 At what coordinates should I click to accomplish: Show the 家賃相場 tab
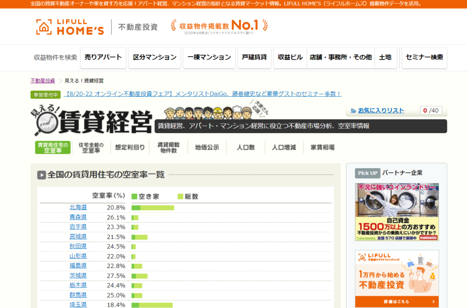[322, 148]
